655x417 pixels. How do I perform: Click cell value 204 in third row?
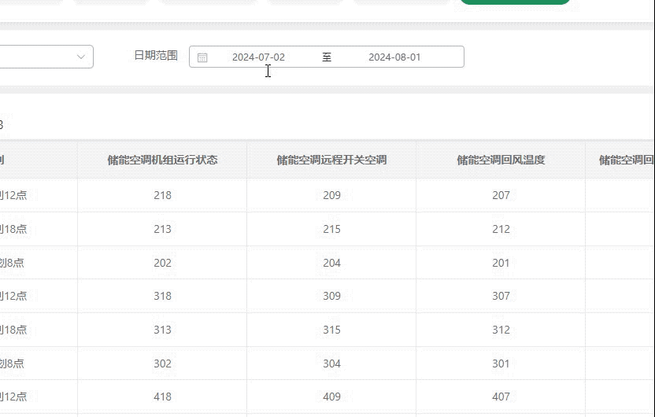pyautogui.click(x=331, y=263)
